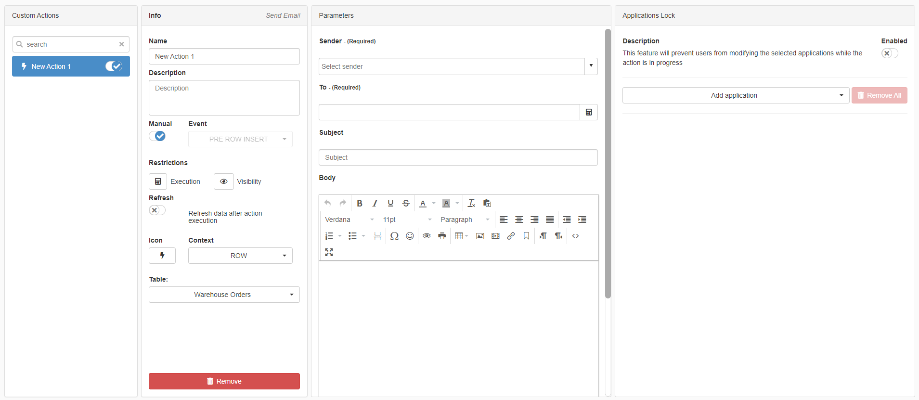The height and width of the screenshot is (400, 919).
Task: Click the red Remove button
Action: pos(224,381)
